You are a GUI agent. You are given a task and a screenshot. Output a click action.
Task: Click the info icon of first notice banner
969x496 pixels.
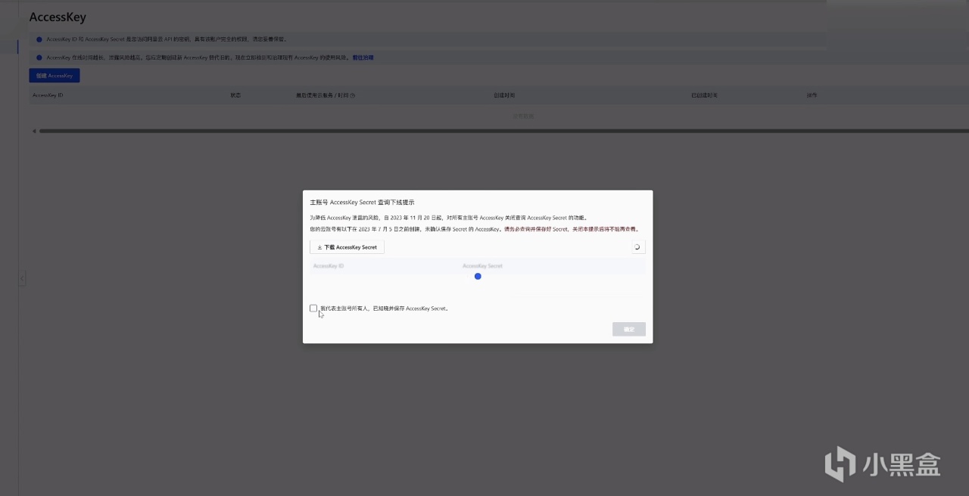(39, 39)
